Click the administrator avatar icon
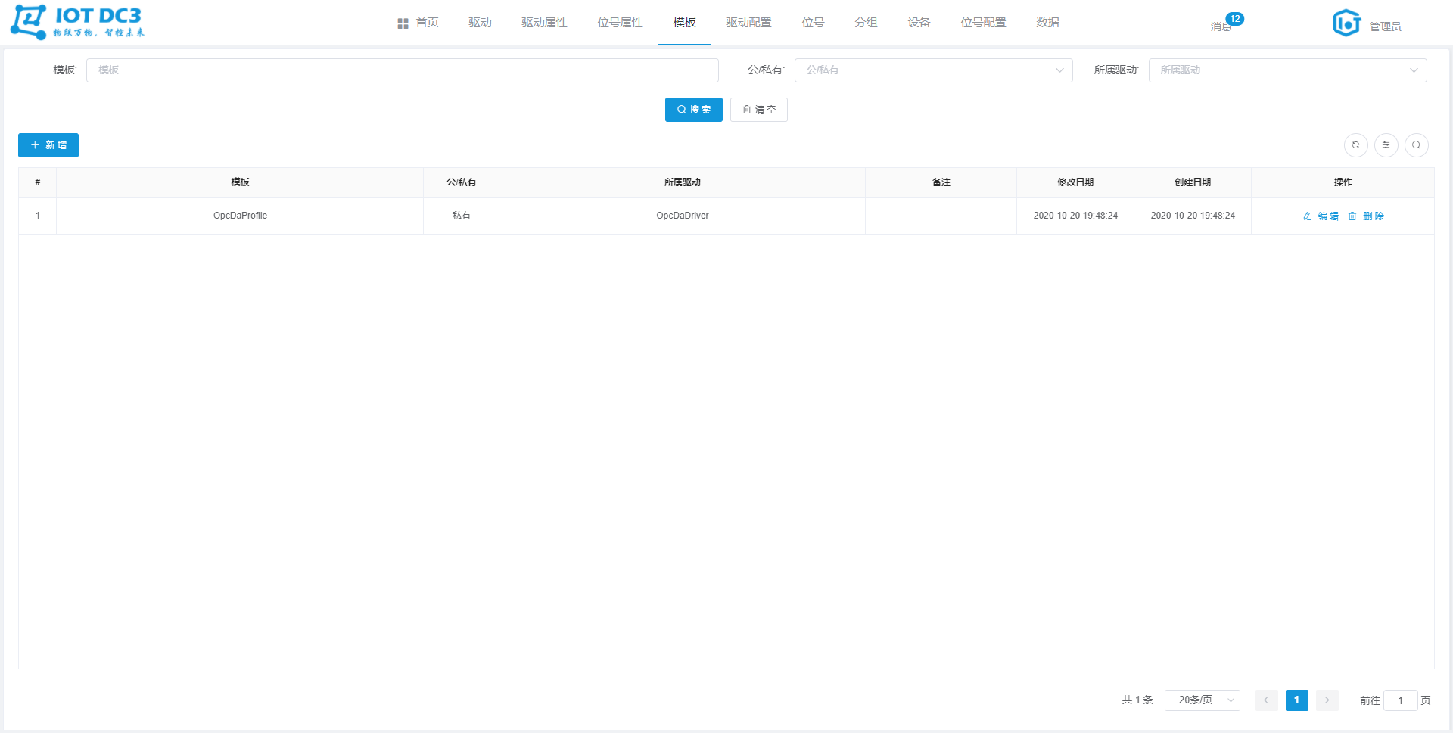Image resolution: width=1453 pixels, height=733 pixels. [1346, 23]
